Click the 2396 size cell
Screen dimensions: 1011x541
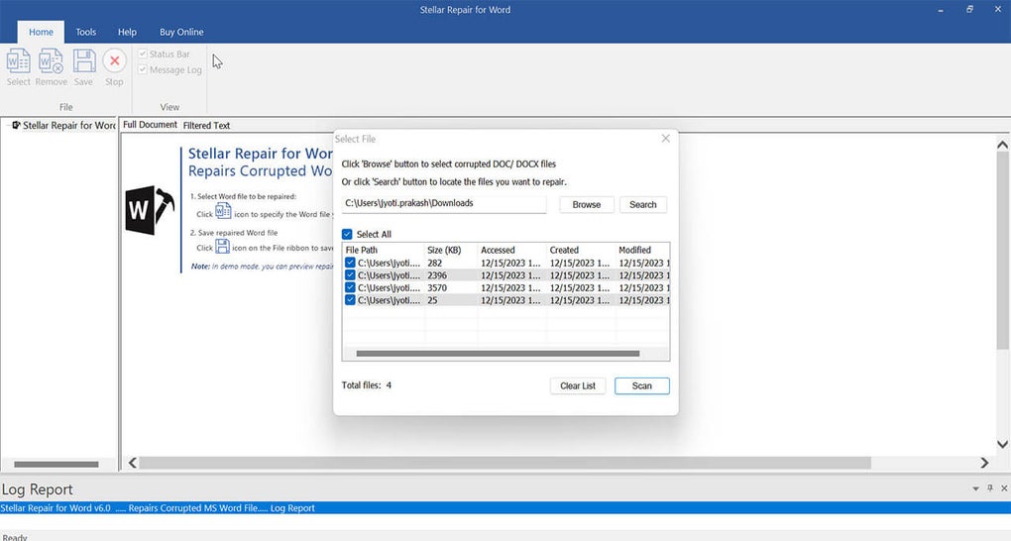pyautogui.click(x=437, y=275)
